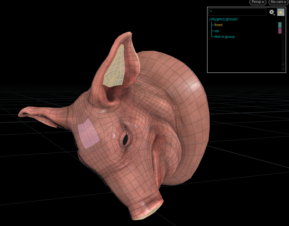Click the purple color swatch for up
Viewport: 289px width, 226px height.
point(280,31)
